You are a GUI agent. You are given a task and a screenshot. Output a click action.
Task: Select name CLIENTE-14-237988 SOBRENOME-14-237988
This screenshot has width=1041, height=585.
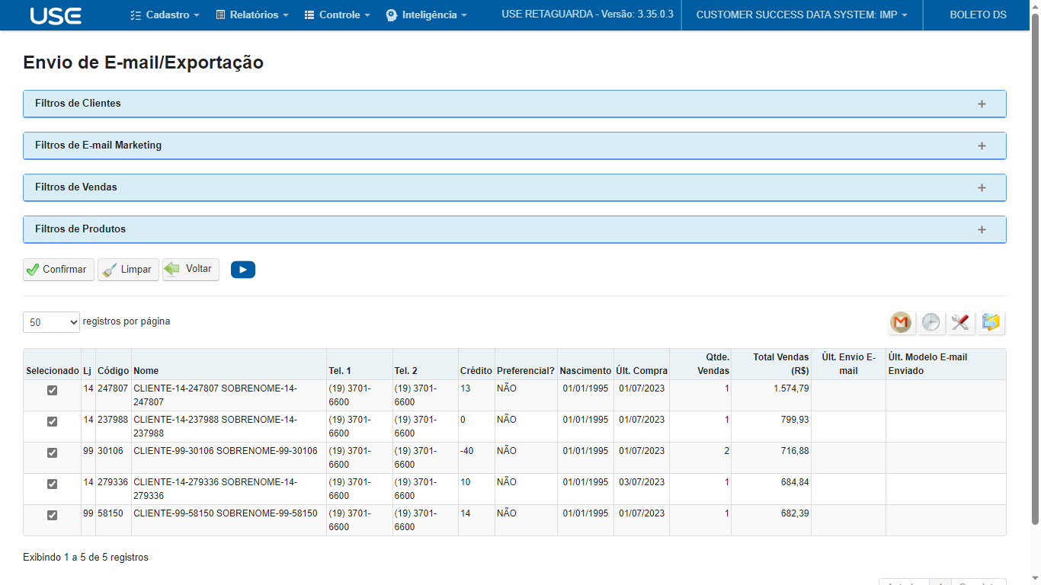215,426
